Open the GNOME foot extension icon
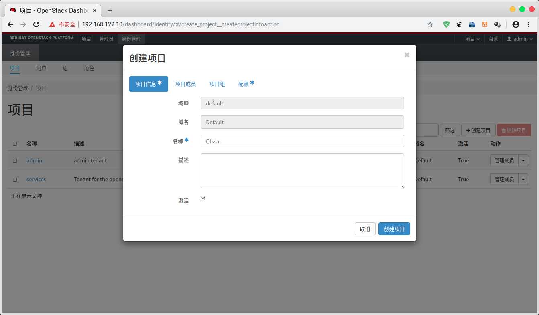The width and height of the screenshot is (539, 315). 459,24
